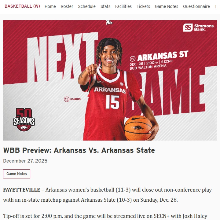This screenshot has width=220, height=220.
Task: Click the circled VS icon beside Arkansas St
Action: point(132,59)
